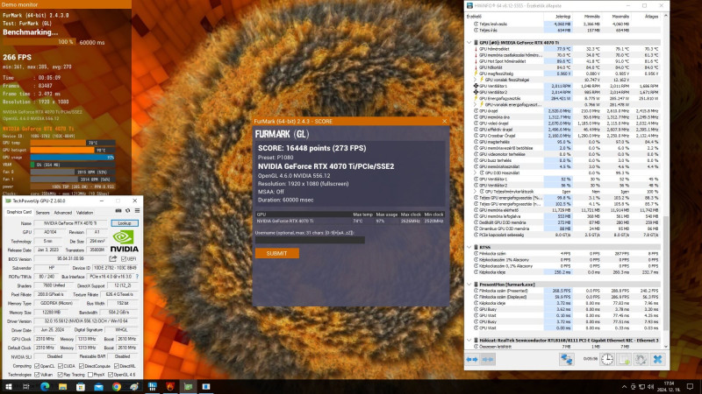Click the SUBMIT button in FurMark score
702x394 pixels.
tap(276, 253)
